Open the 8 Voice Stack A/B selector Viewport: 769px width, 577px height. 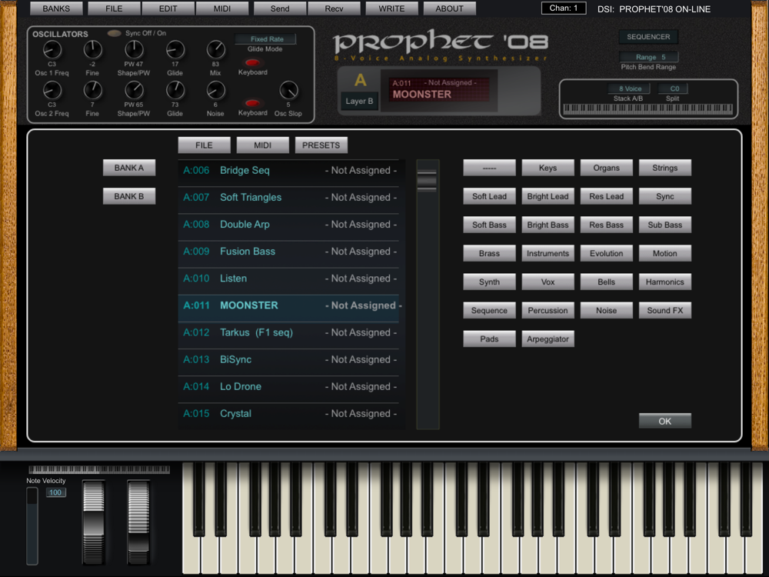[630, 88]
